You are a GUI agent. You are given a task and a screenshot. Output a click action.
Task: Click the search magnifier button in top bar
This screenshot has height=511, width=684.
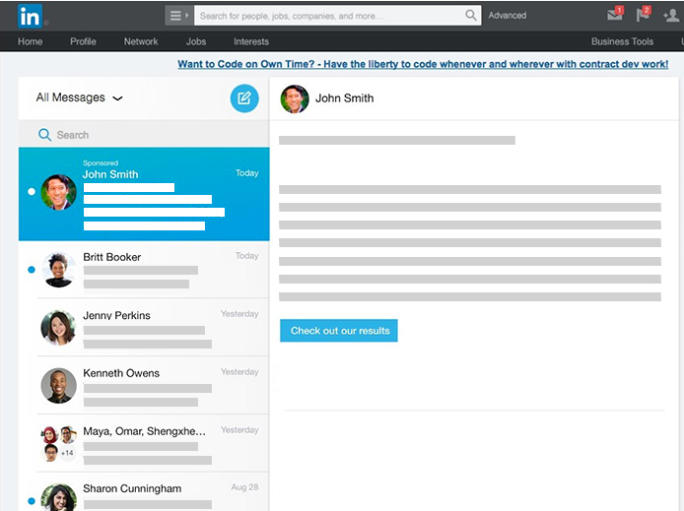[x=471, y=16]
